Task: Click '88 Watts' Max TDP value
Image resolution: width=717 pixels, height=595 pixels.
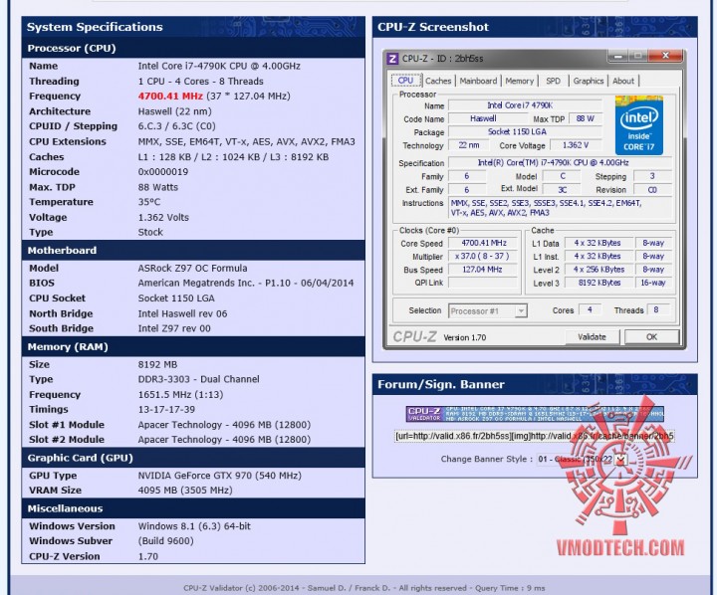Action: pyautogui.click(x=157, y=187)
